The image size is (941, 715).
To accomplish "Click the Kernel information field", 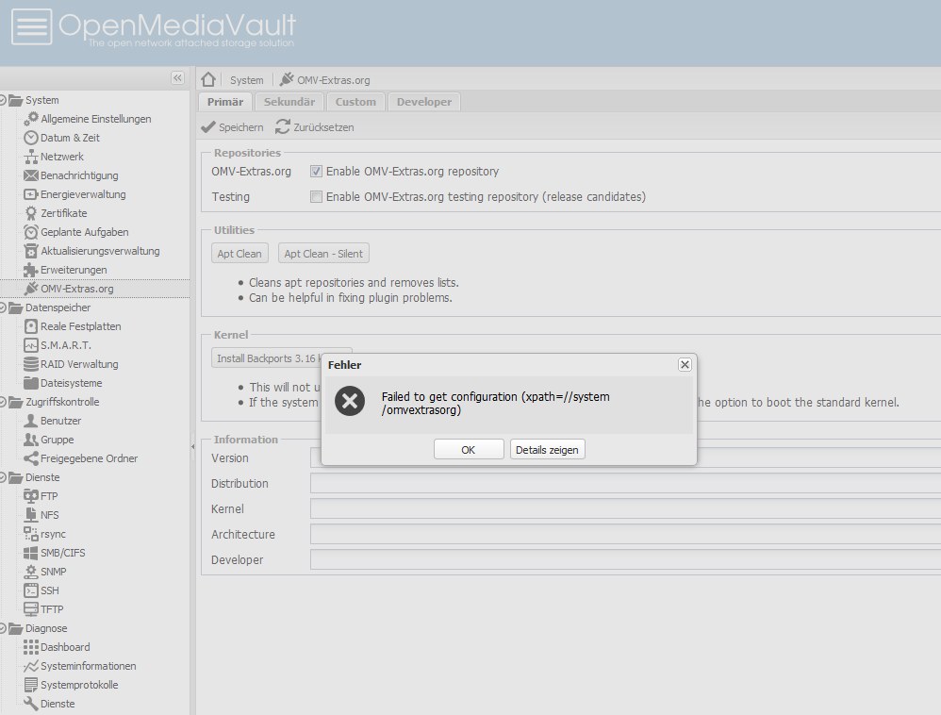I will [625, 509].
